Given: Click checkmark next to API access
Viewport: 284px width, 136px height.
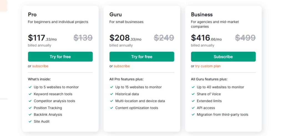Looking at the screenshot, I should pyautogui.click(x=193, y=108).
